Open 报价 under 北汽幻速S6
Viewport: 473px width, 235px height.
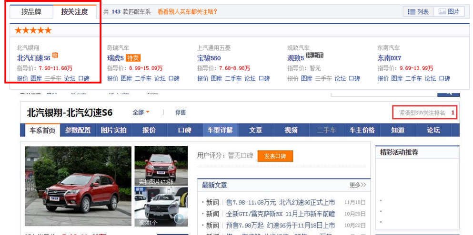pos(22,78)
